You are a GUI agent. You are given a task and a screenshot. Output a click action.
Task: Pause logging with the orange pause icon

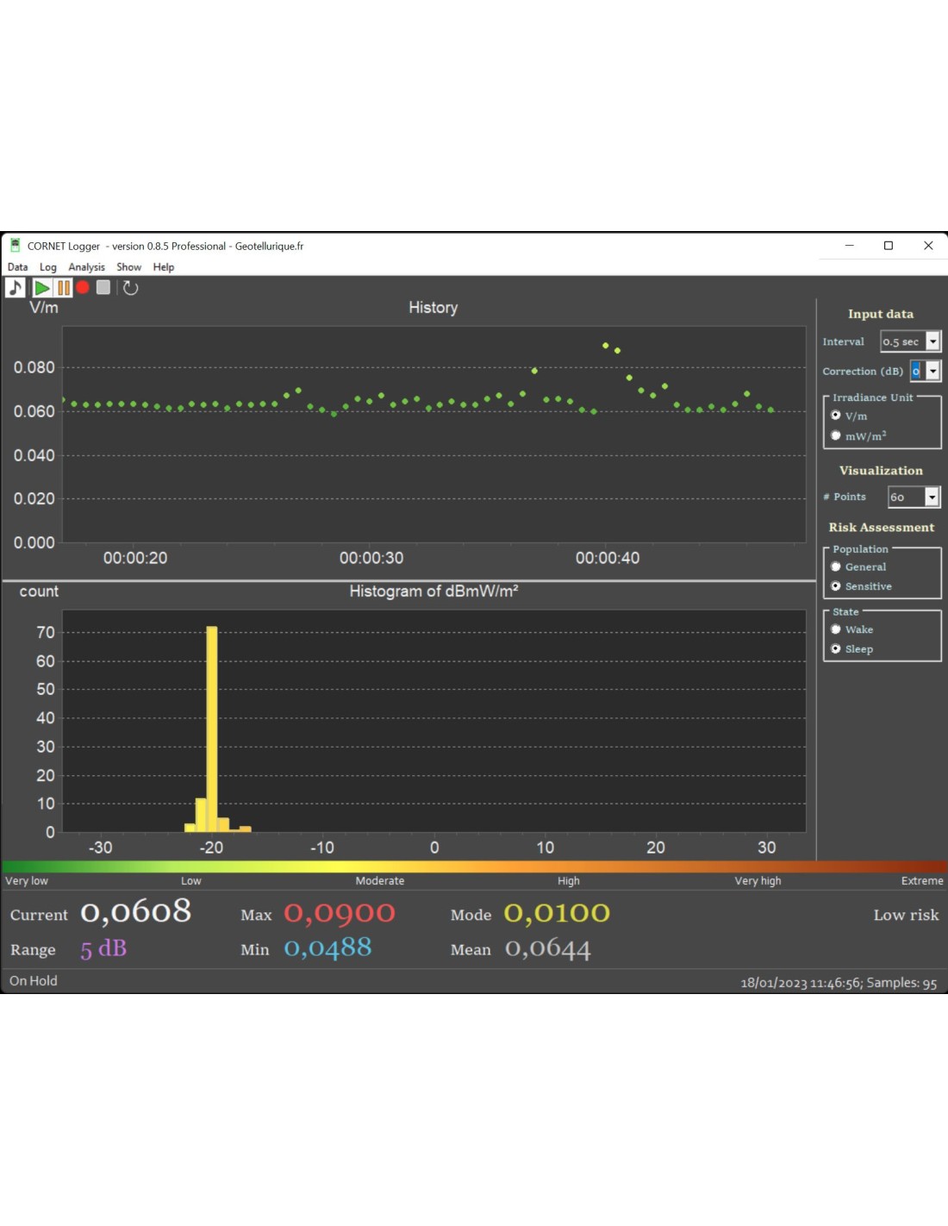coord(64,288)
